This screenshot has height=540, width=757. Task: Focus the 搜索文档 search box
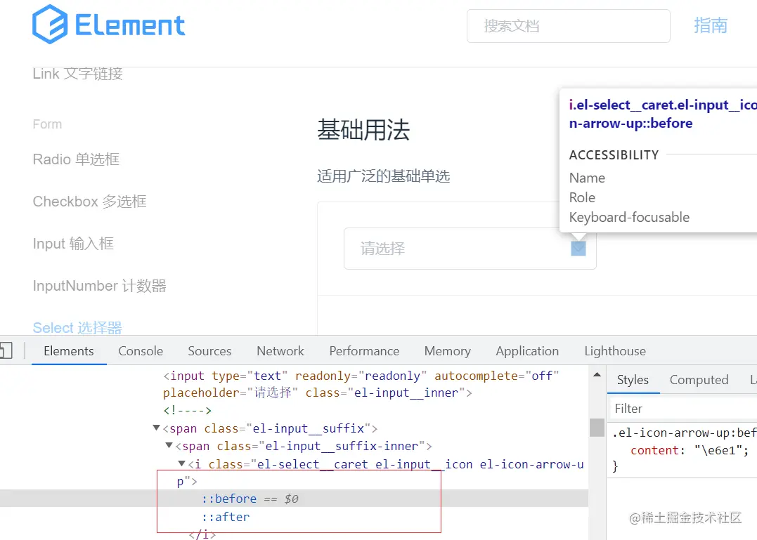point(568,26)
